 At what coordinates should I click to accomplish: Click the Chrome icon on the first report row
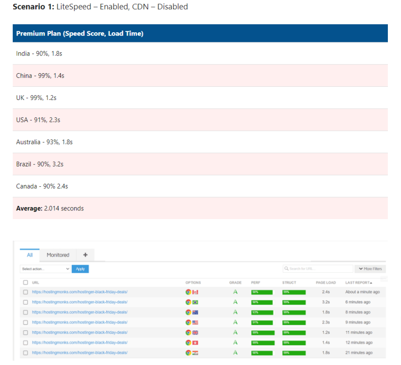[188, 292]
